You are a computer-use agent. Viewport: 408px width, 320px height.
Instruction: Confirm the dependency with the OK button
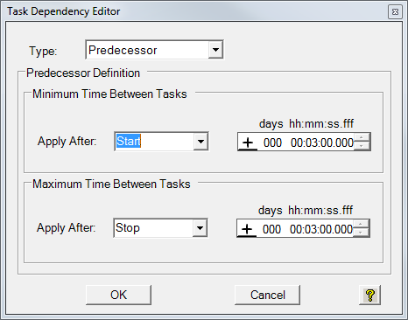tap(118, 295)
